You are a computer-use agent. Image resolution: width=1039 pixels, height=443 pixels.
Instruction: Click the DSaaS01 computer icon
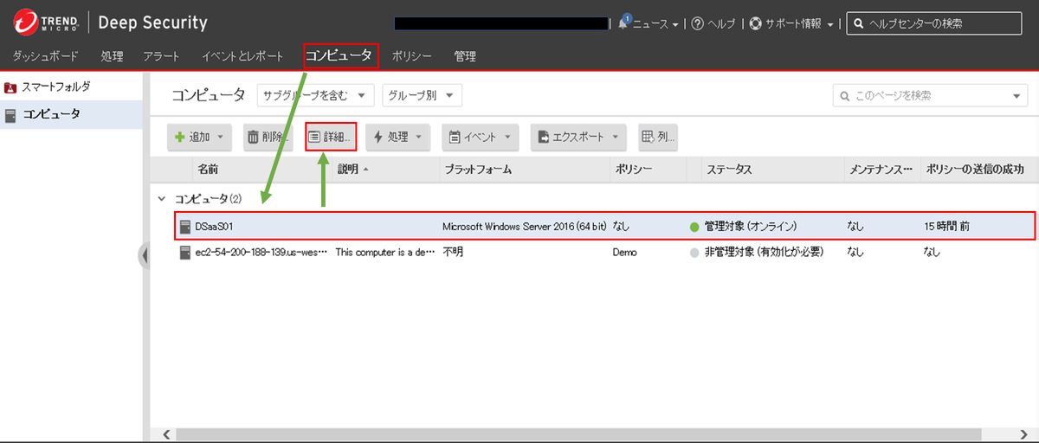click(x=184, y=227)
